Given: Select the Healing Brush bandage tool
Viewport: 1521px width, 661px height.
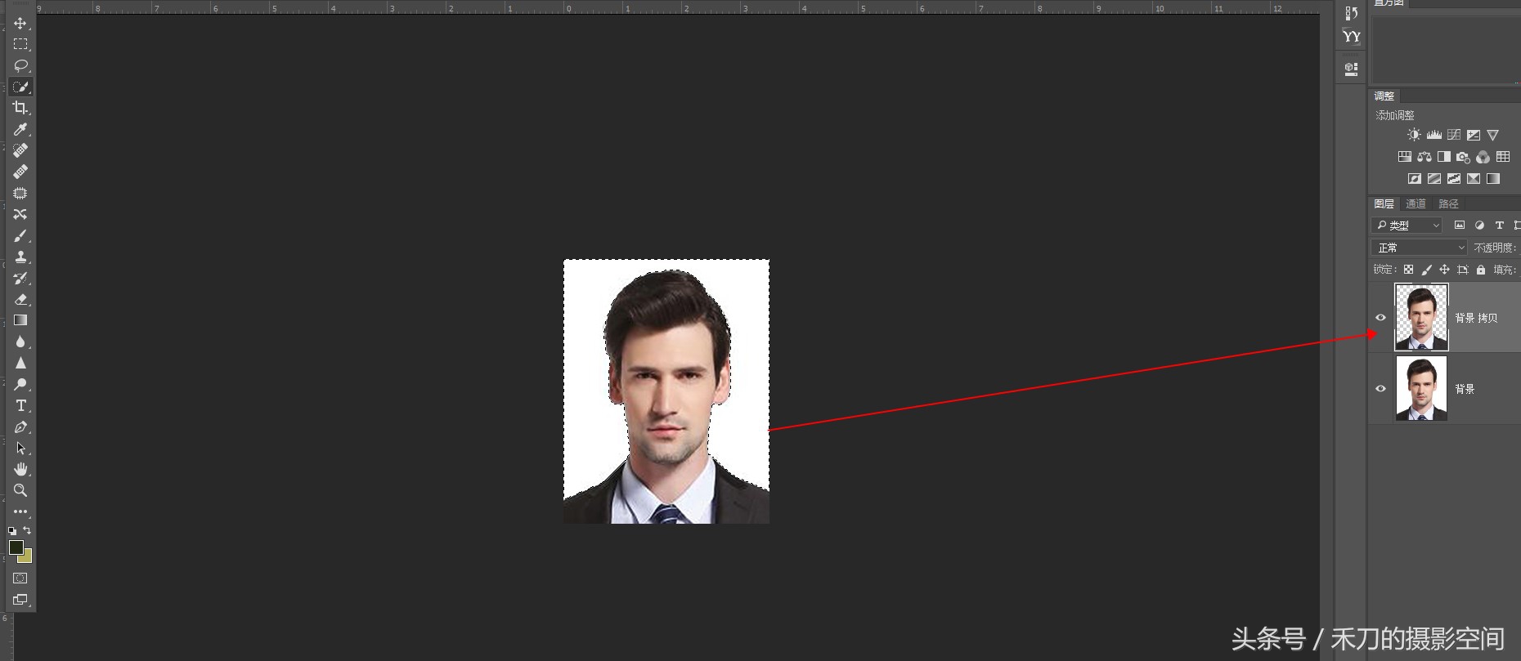Looking at the screenshot, I should tap(20, 172).
